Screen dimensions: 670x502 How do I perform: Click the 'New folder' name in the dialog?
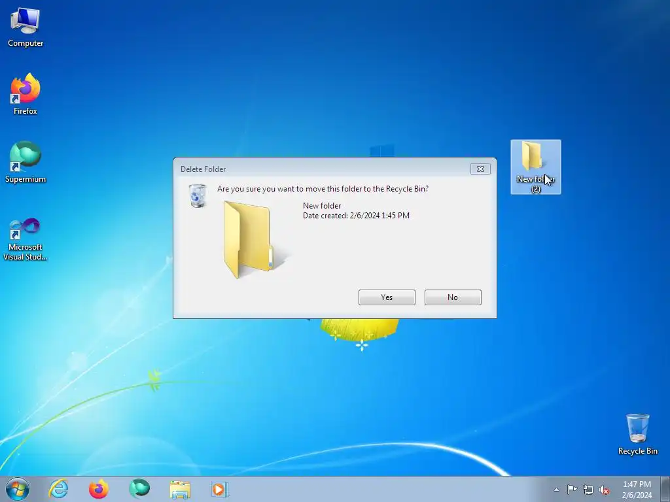coord(322,206)
